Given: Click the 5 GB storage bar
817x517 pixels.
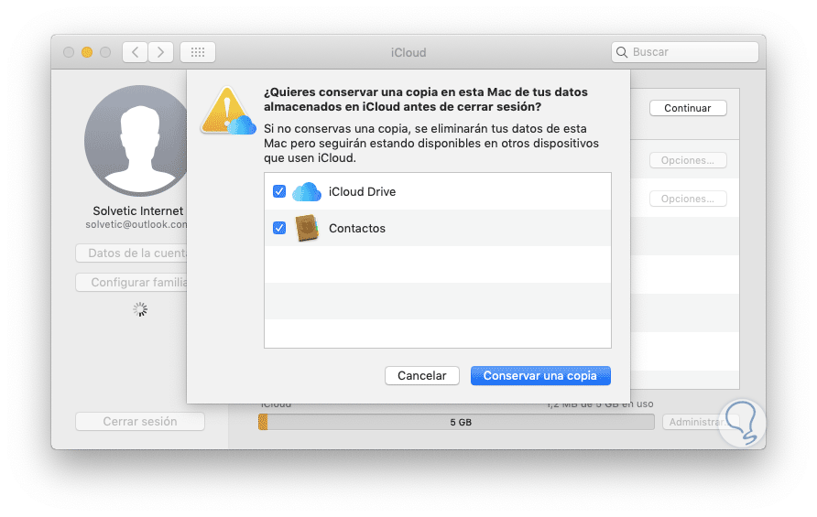Looking at the screenshot, I should click(x=456, y=422).
